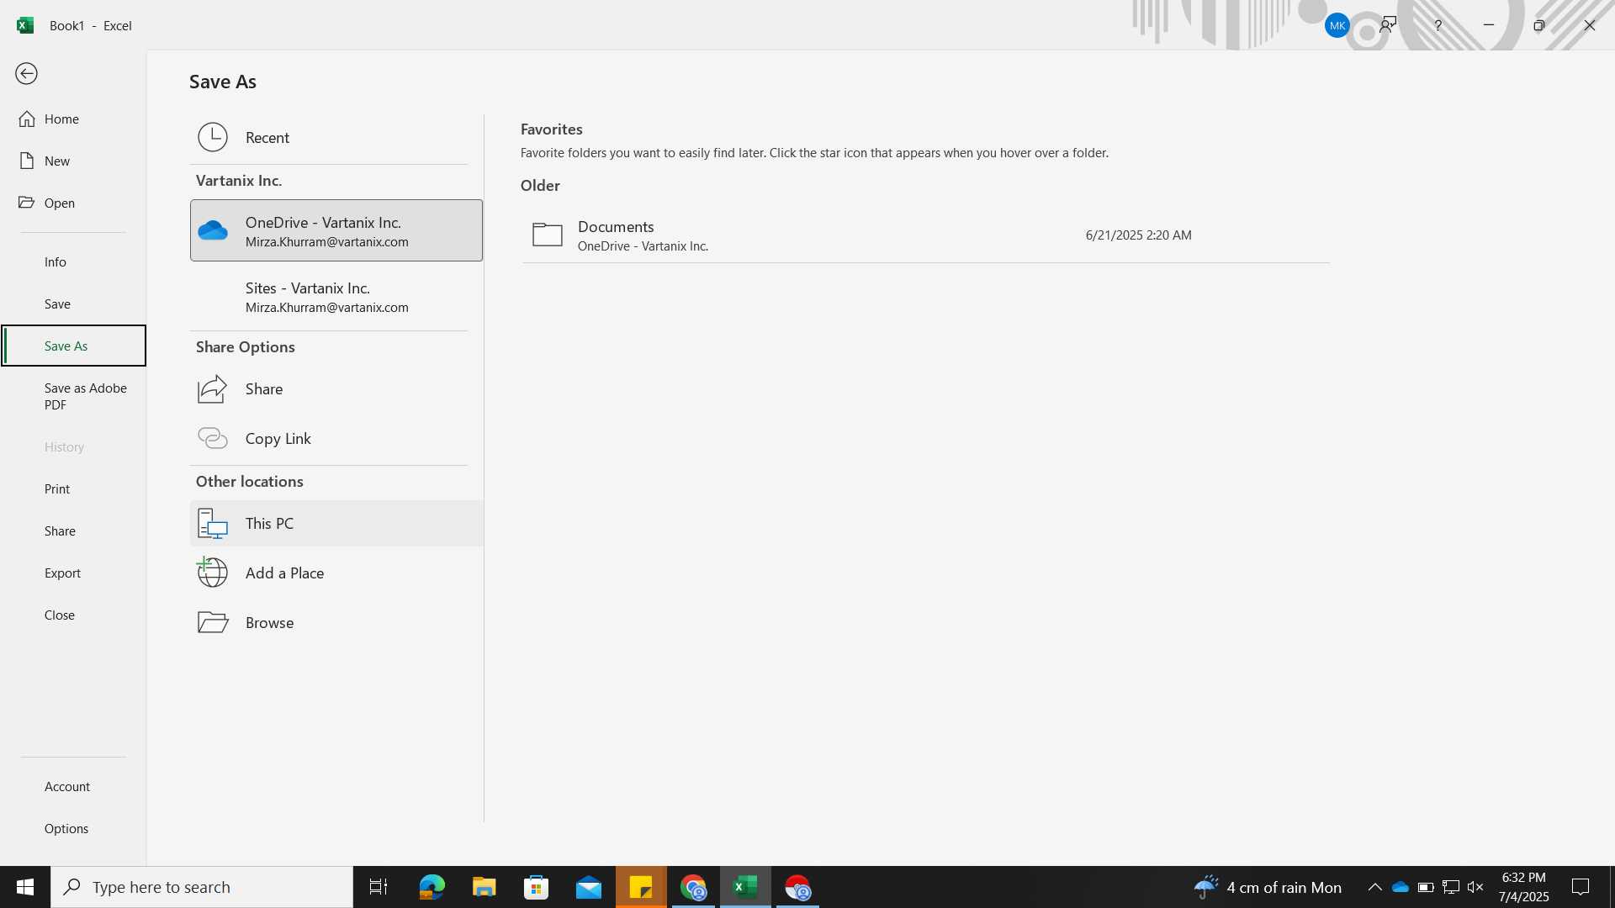Open the Windows Start menu
1615x908 pixels.
tap(25, 887)
